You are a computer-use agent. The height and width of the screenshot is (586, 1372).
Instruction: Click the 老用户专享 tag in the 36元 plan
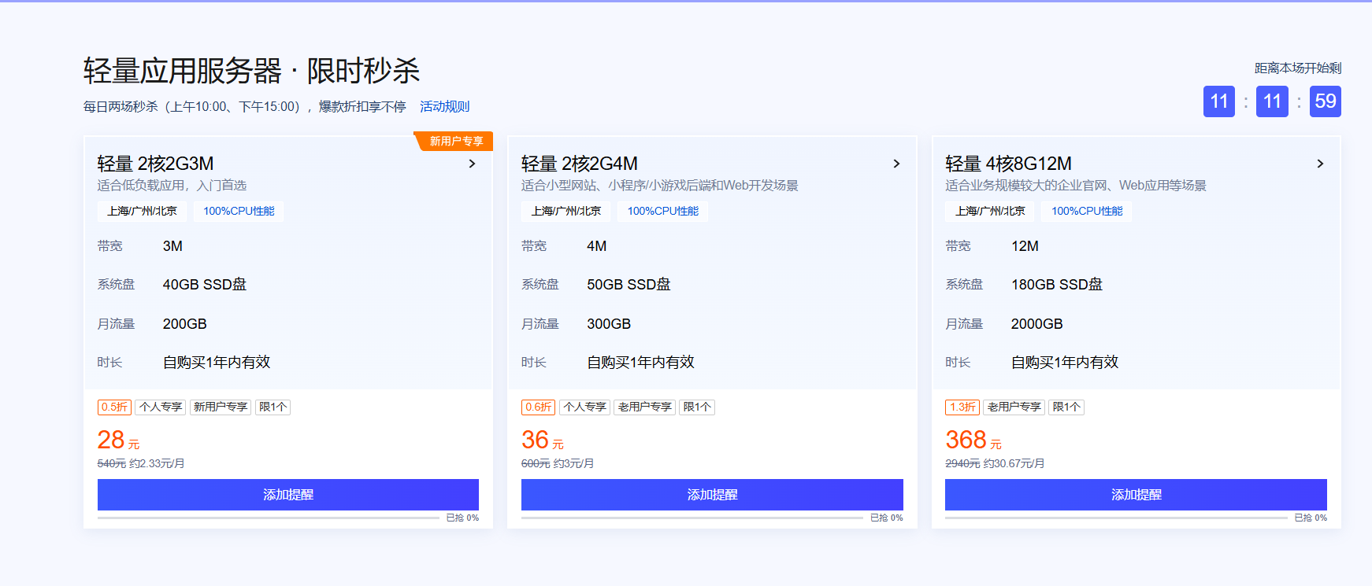click(644, 407)
